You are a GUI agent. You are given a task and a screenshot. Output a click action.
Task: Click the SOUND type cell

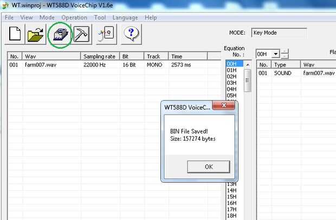click(283, 73)
